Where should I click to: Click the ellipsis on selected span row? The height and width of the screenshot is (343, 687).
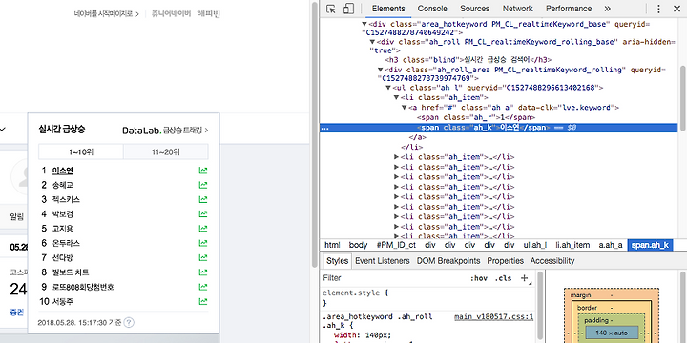(325, 129)
